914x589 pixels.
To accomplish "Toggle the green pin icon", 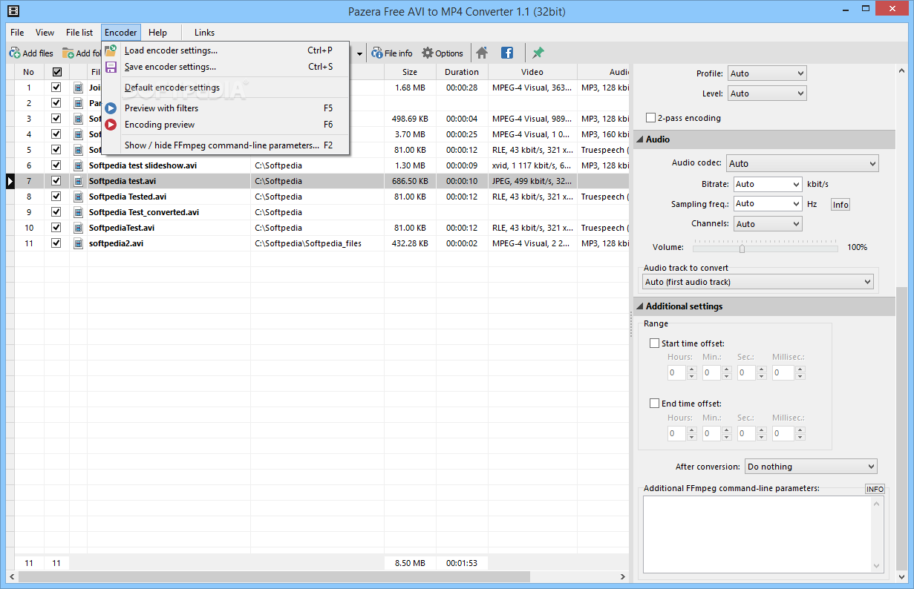I will click(x=538, y=53).
